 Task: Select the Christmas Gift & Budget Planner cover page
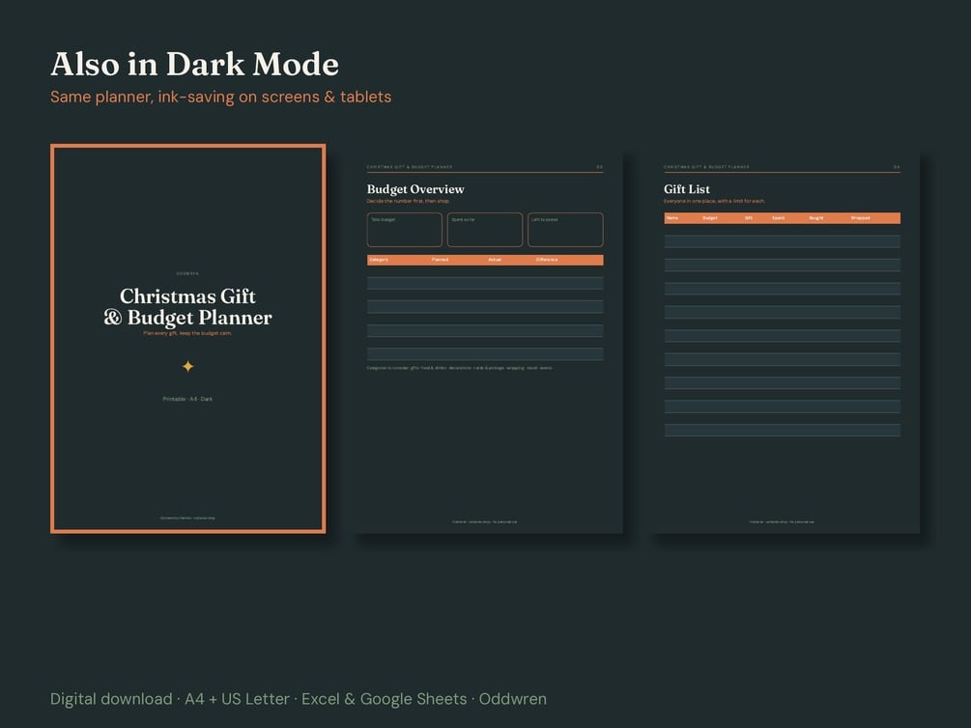pyautogui.click(x=188, y=339)
